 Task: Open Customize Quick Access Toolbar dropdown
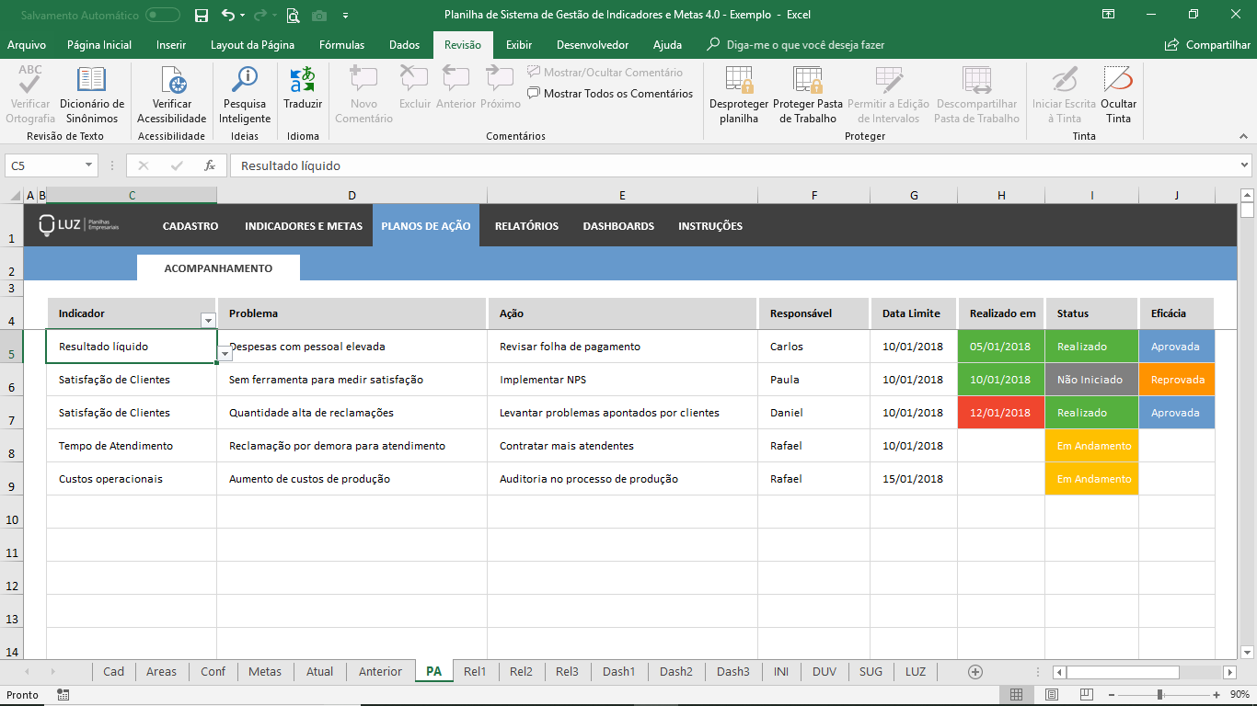345,15
